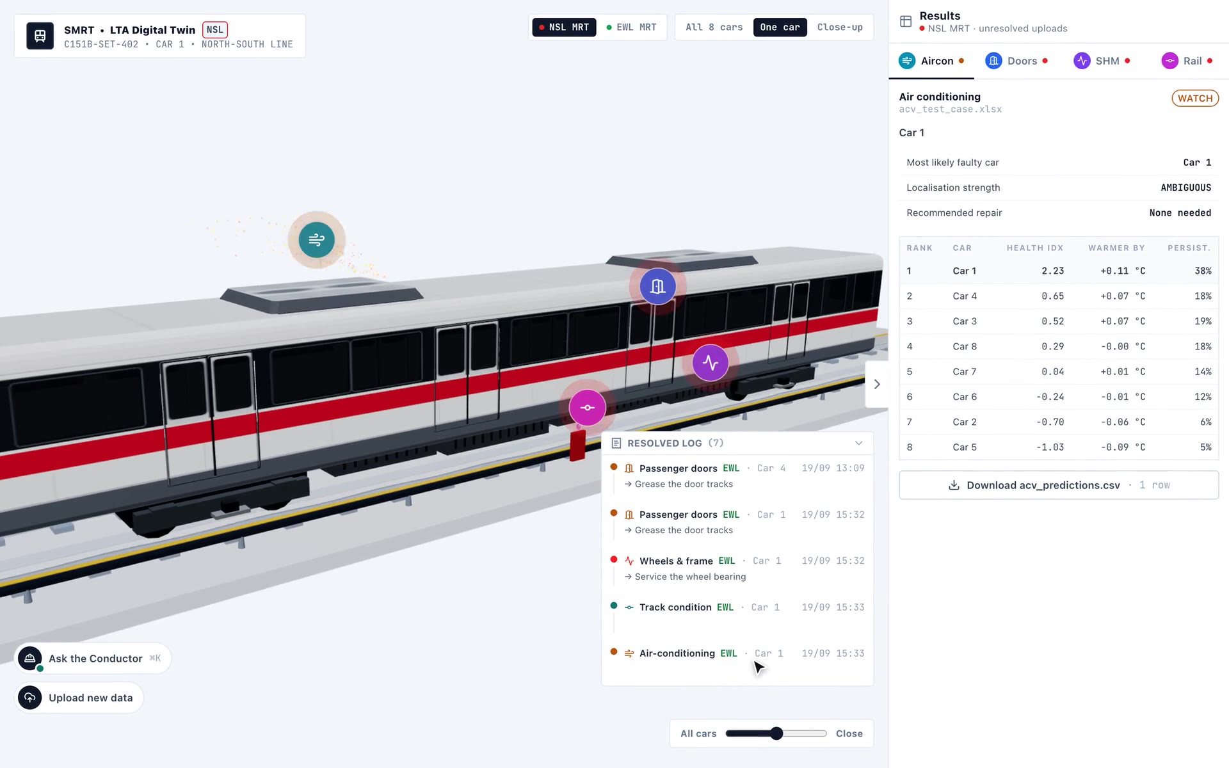Click the Resolved Log list icon
The image size is (1229, 768).
pos(616,443)
